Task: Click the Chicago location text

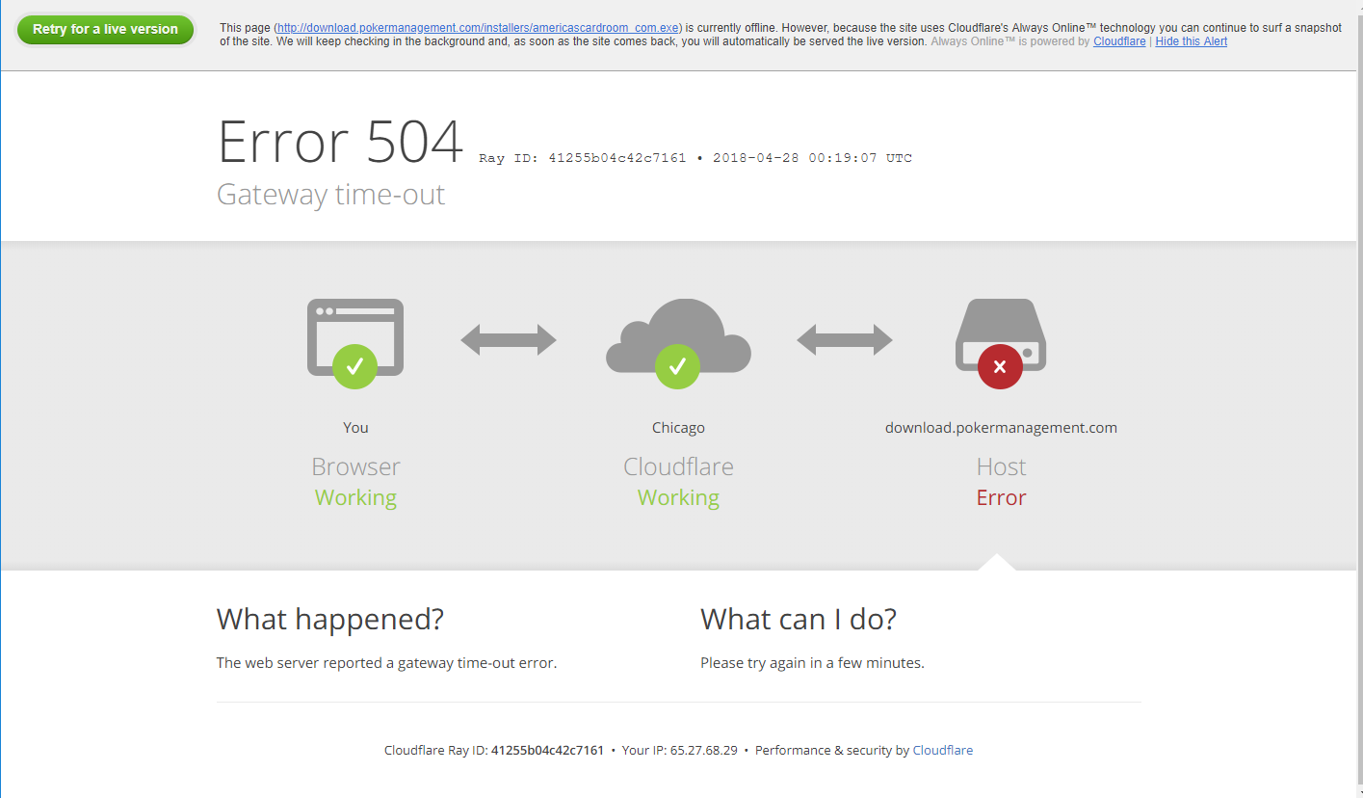Action: click(678, 428)
